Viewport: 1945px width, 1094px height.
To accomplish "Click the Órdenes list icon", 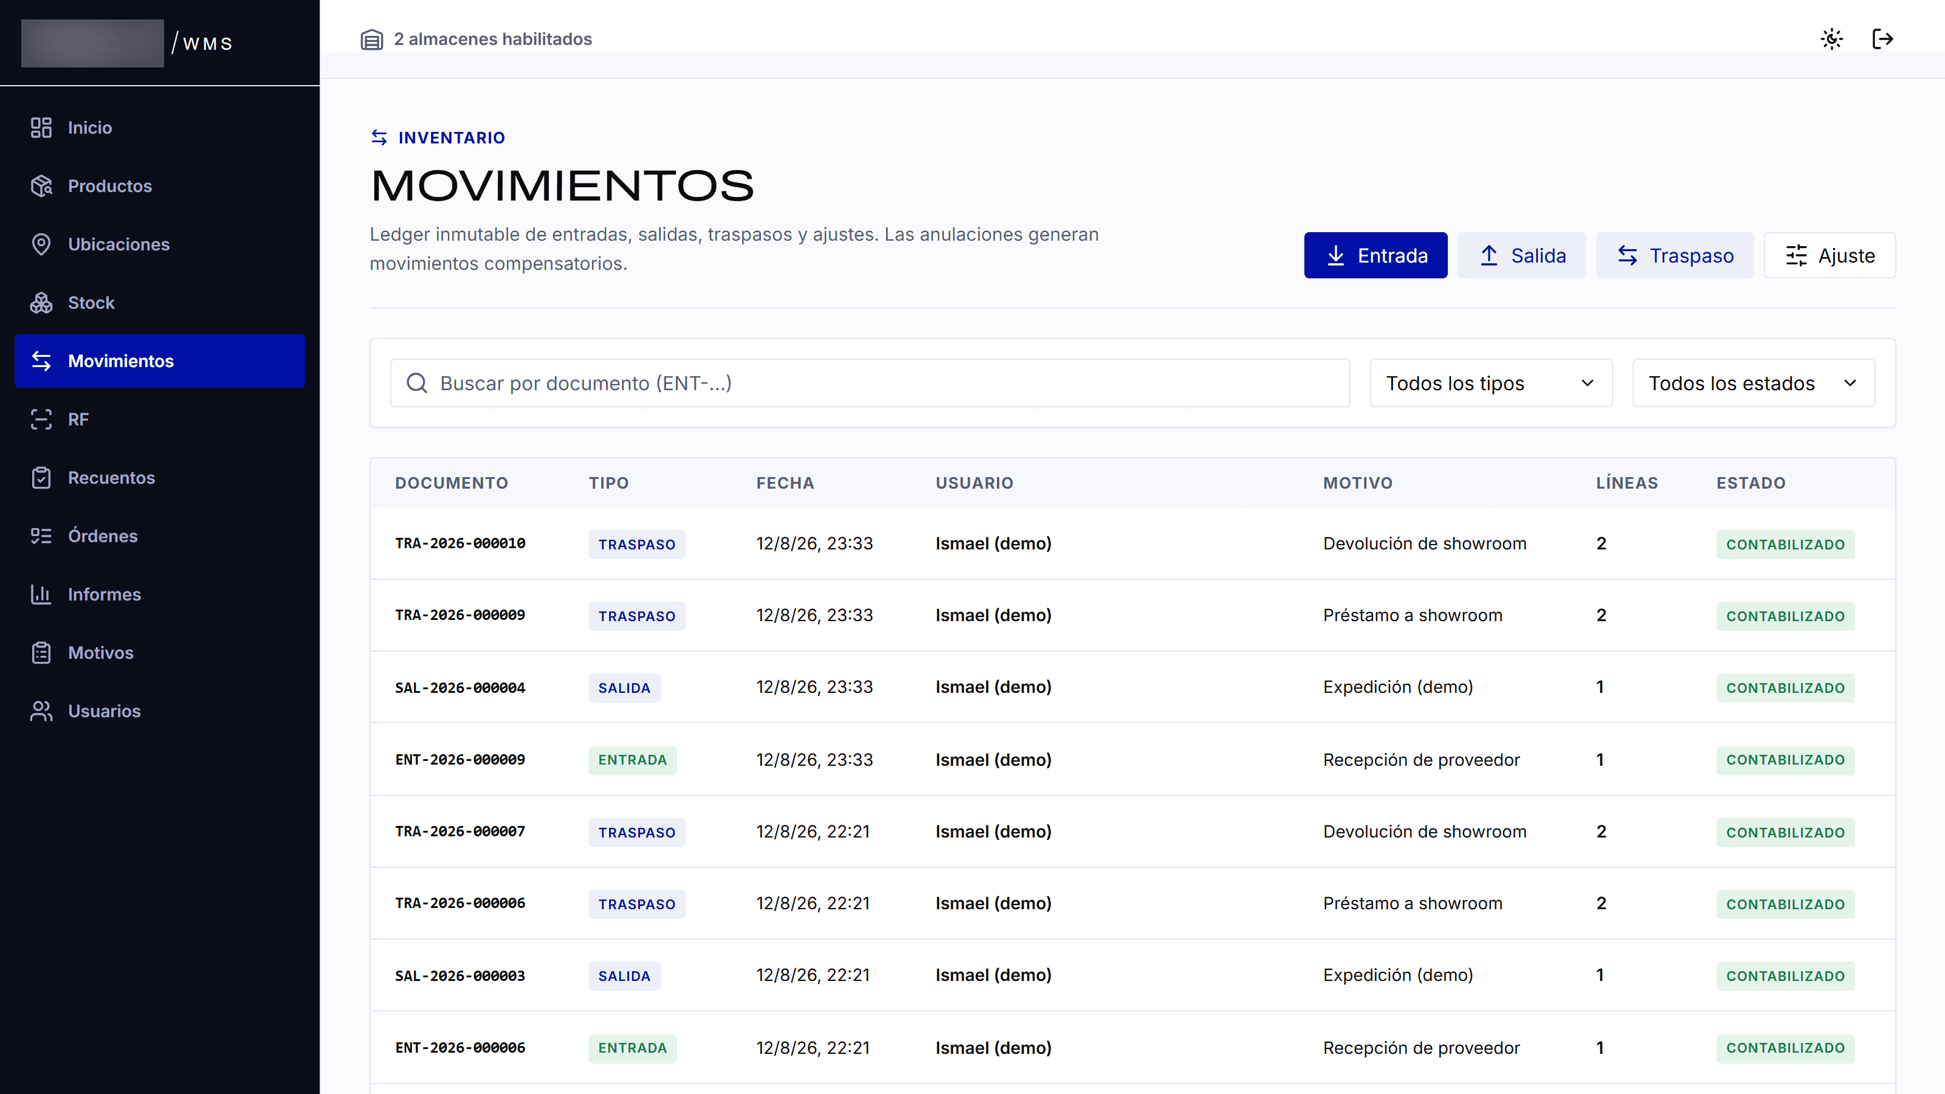I will (41, 536).
